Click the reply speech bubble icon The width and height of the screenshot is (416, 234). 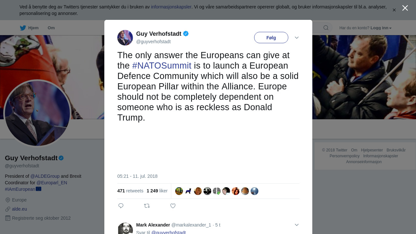point(121,206)
